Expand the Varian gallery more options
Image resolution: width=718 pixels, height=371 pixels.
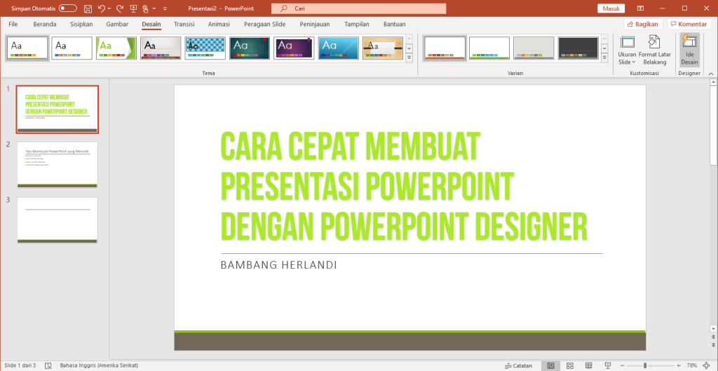[x=604, y=58]
